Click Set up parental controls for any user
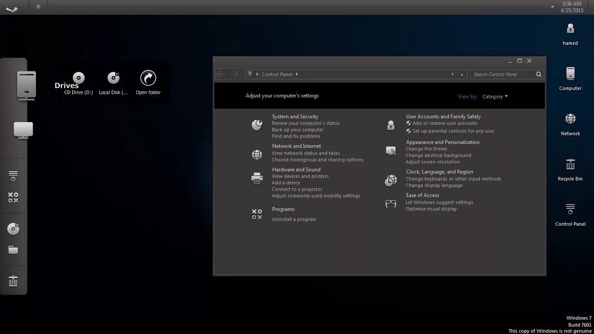The image size is (594, 334). tap(454, 131)
